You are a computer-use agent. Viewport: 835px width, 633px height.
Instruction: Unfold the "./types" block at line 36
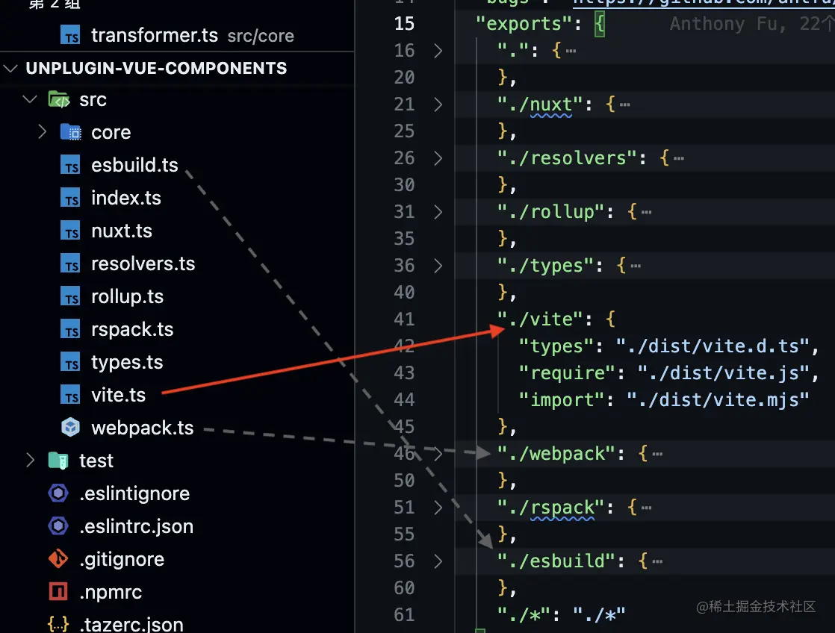[438, 266]
